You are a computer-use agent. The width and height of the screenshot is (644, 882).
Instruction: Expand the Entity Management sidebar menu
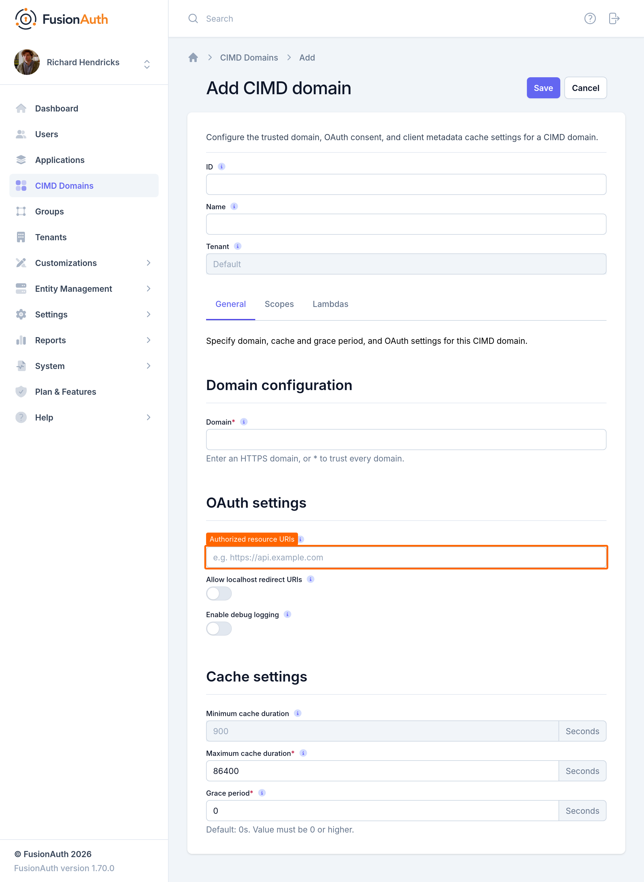tap(84, 289)
